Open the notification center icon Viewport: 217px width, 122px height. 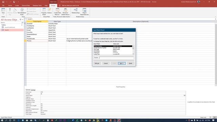[x=213, y=120]
